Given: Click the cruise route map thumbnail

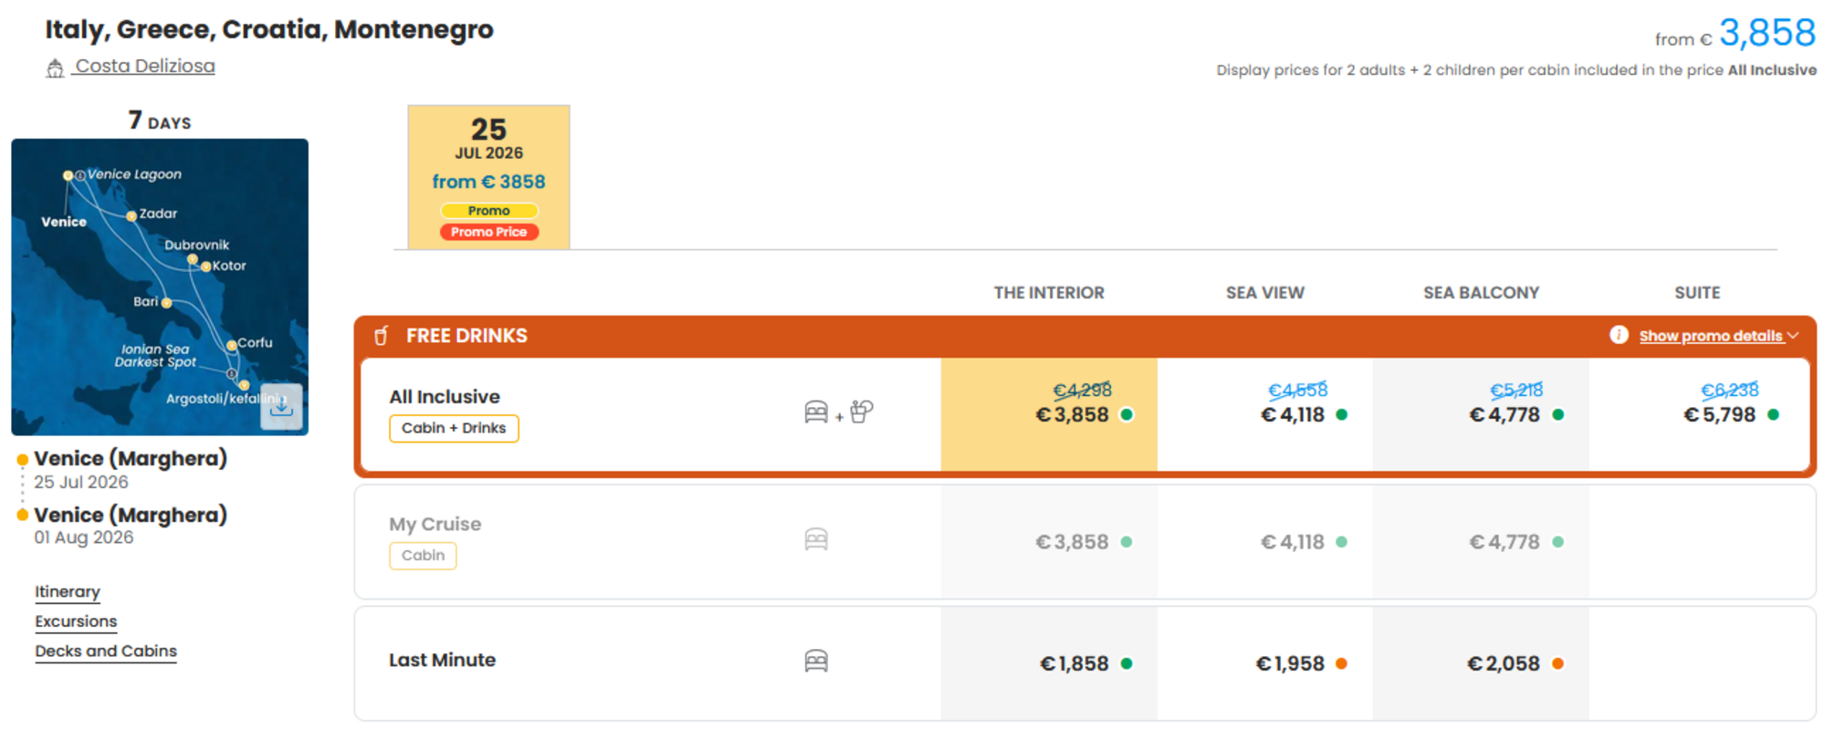Looking at the screenshot, I should (160, 287).
